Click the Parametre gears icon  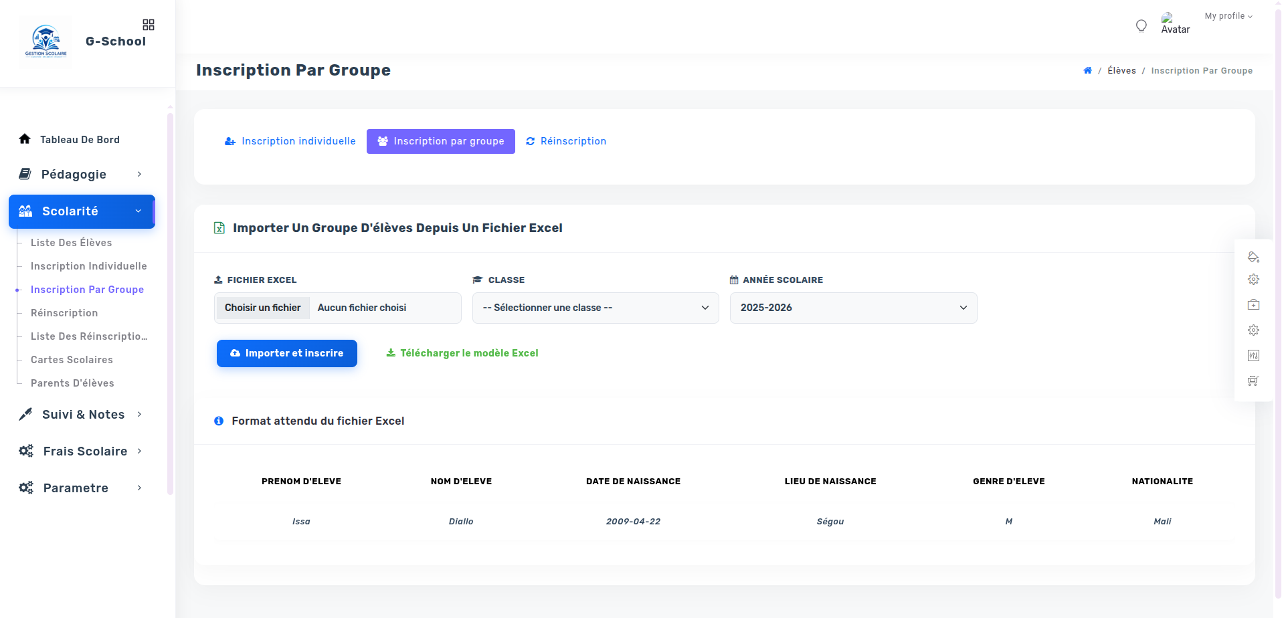click(26, 488)
